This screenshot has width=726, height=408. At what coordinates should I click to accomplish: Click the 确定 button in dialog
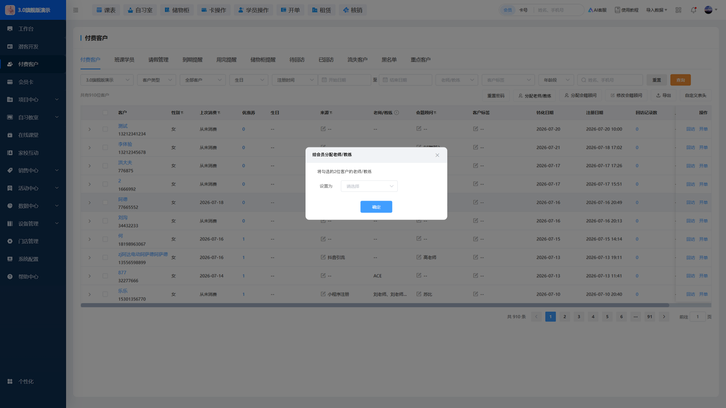click(376, 207)
